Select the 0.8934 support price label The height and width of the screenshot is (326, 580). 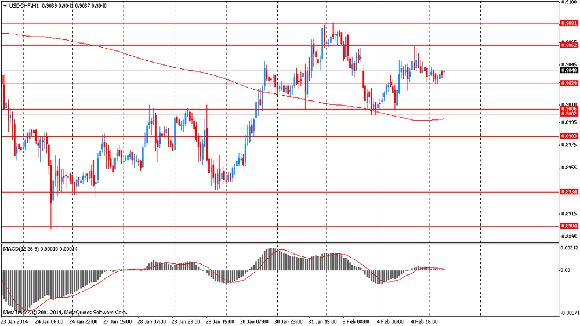click(568, 192)
